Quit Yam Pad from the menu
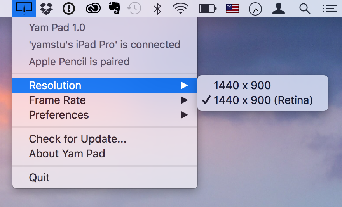The height and width of the screenshot is (207, 342). coord(105,178)
